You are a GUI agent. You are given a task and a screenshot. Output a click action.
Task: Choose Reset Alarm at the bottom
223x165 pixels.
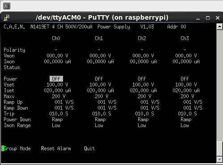(56, 148)
